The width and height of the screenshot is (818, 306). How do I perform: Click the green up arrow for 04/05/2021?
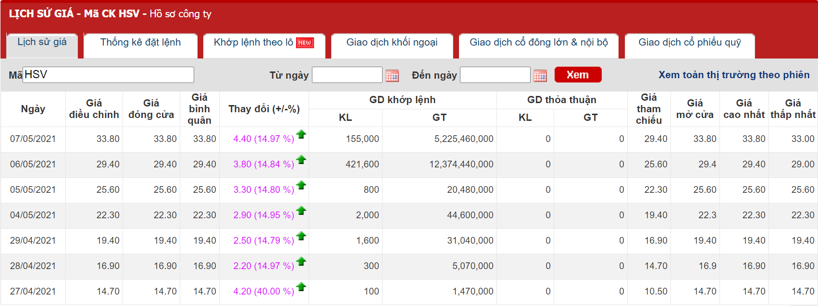(x=301, y=211)
